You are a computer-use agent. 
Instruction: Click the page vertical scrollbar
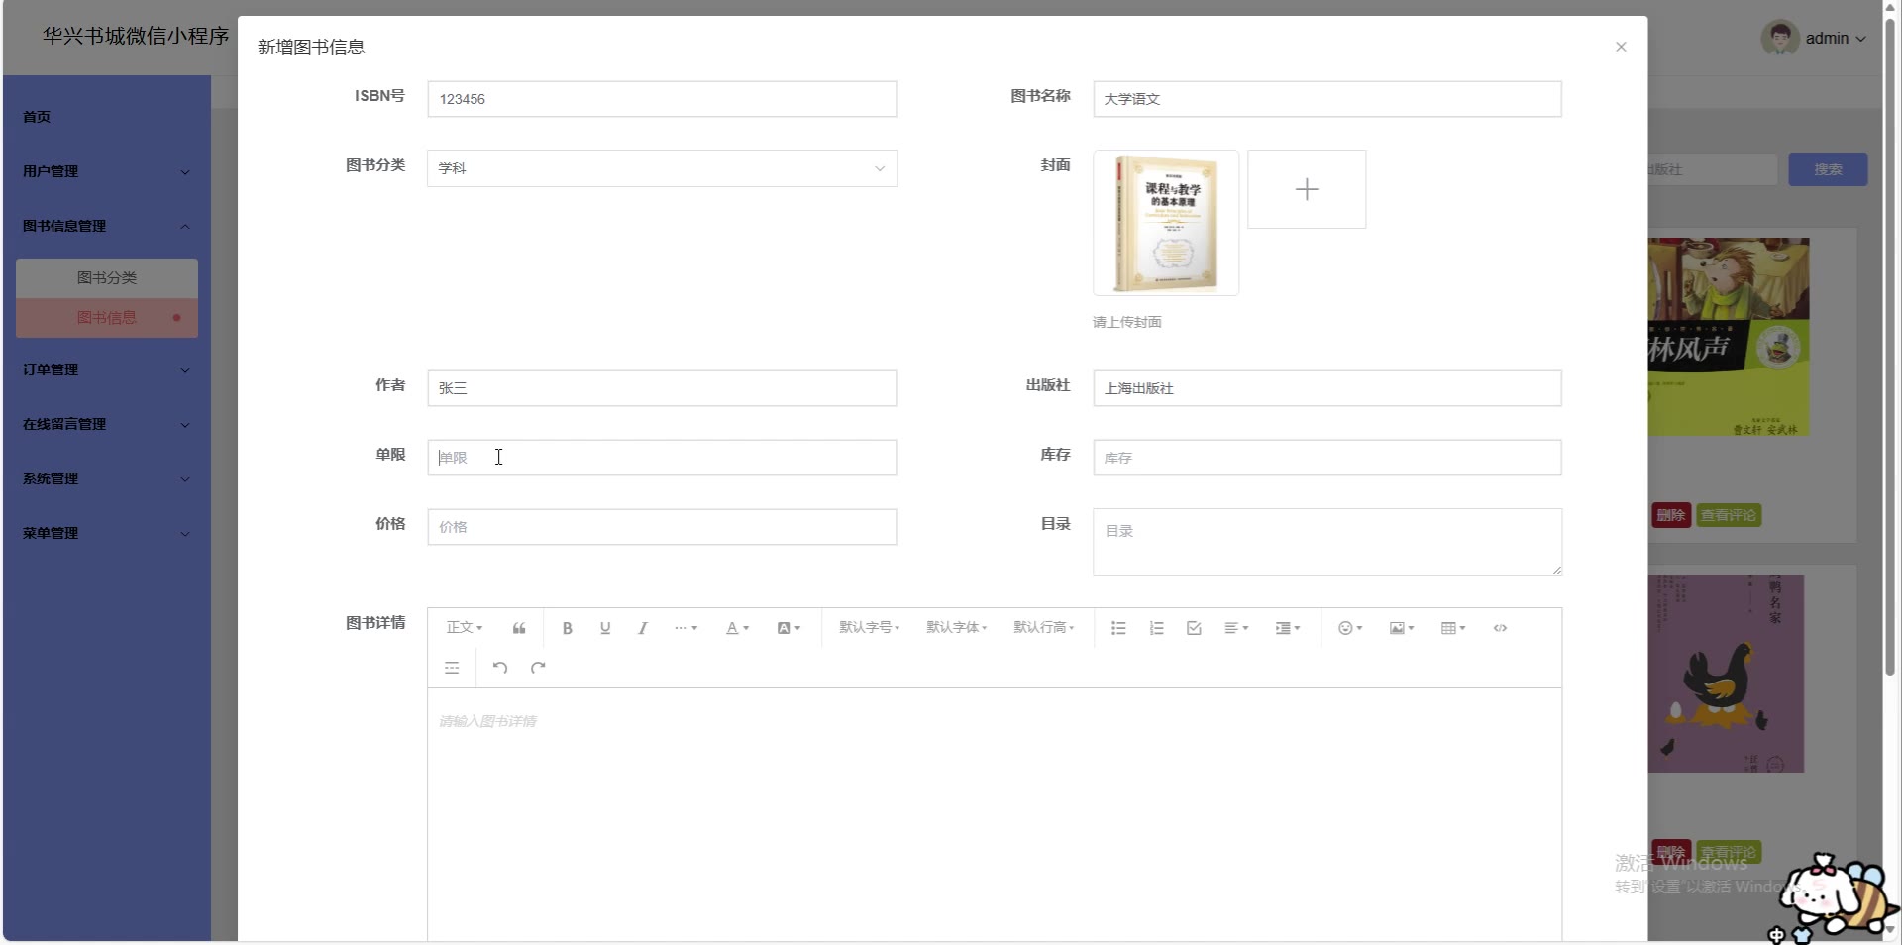pyautogui.click(x=1891, y=347)
